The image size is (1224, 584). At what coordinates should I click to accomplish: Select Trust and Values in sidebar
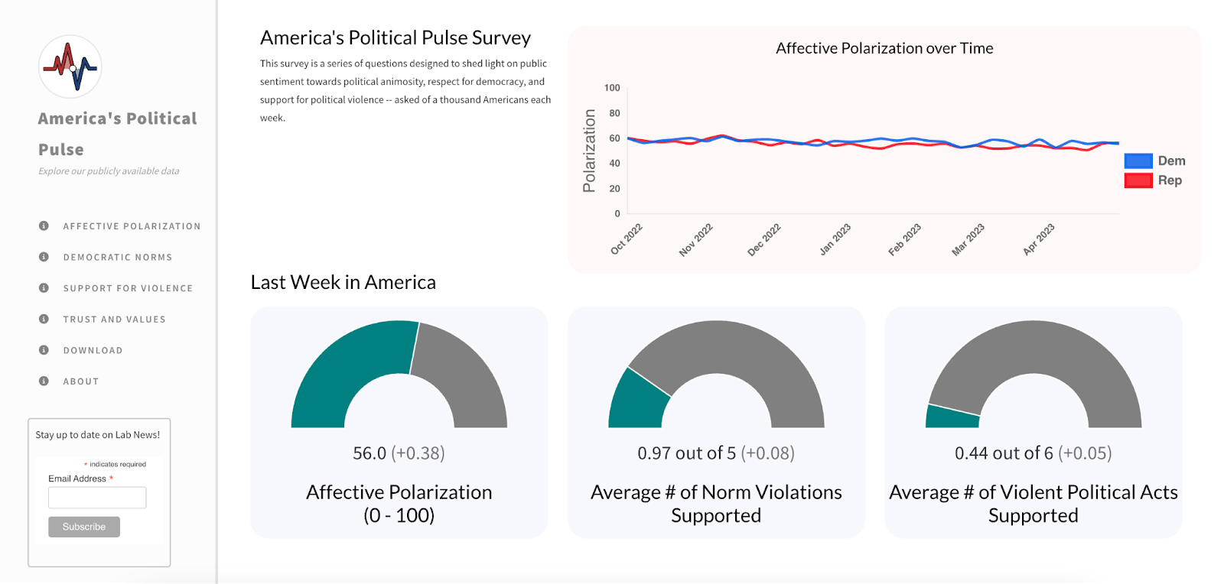pyautogui.click(x=114, y=320)
